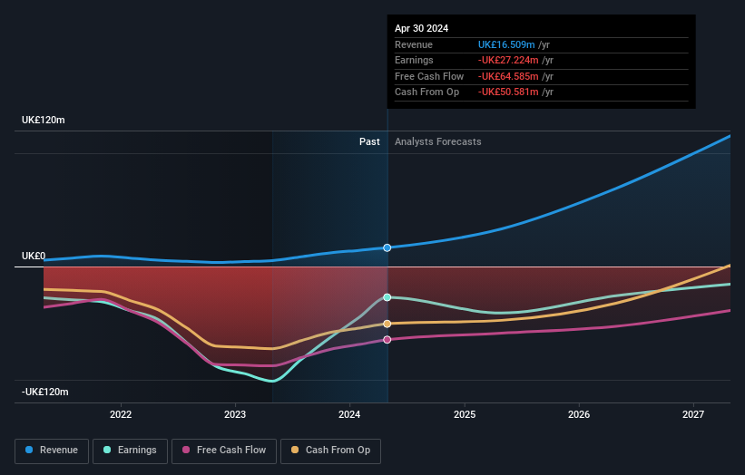Click the -UK£64.585m free cash flow value
Viewport: 745px width, 475px height.
coord(508,76)
